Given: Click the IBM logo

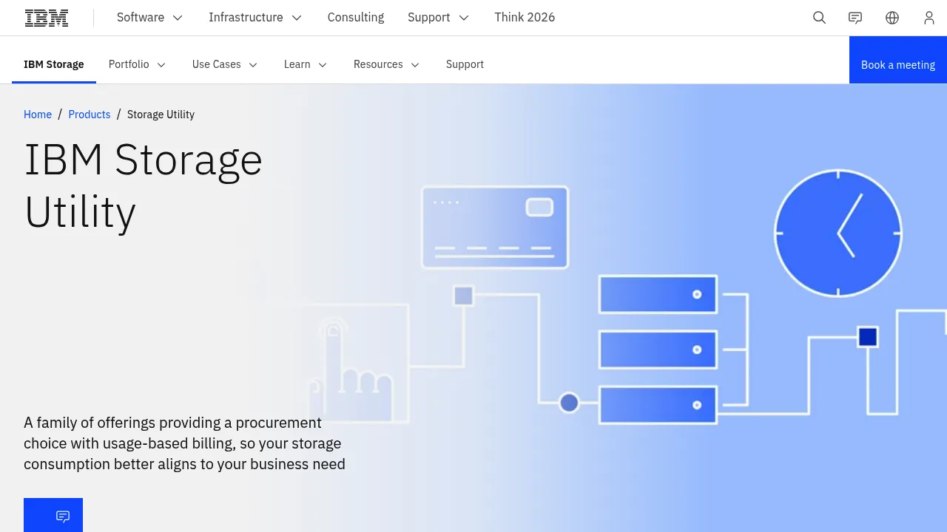Looking at the screenshot, I should coord(47,18).
